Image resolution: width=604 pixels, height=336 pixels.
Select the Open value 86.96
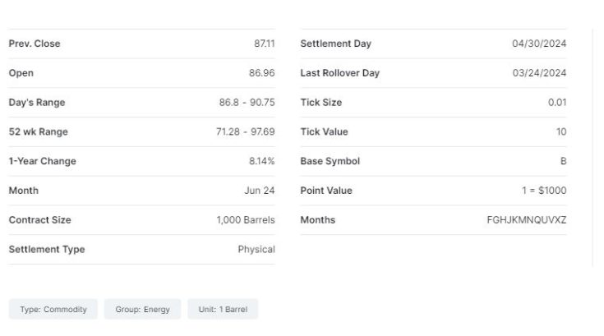pos(261,73)
